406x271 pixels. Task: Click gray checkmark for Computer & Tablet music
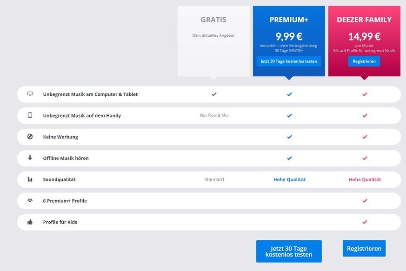click(x=214, y=94)
